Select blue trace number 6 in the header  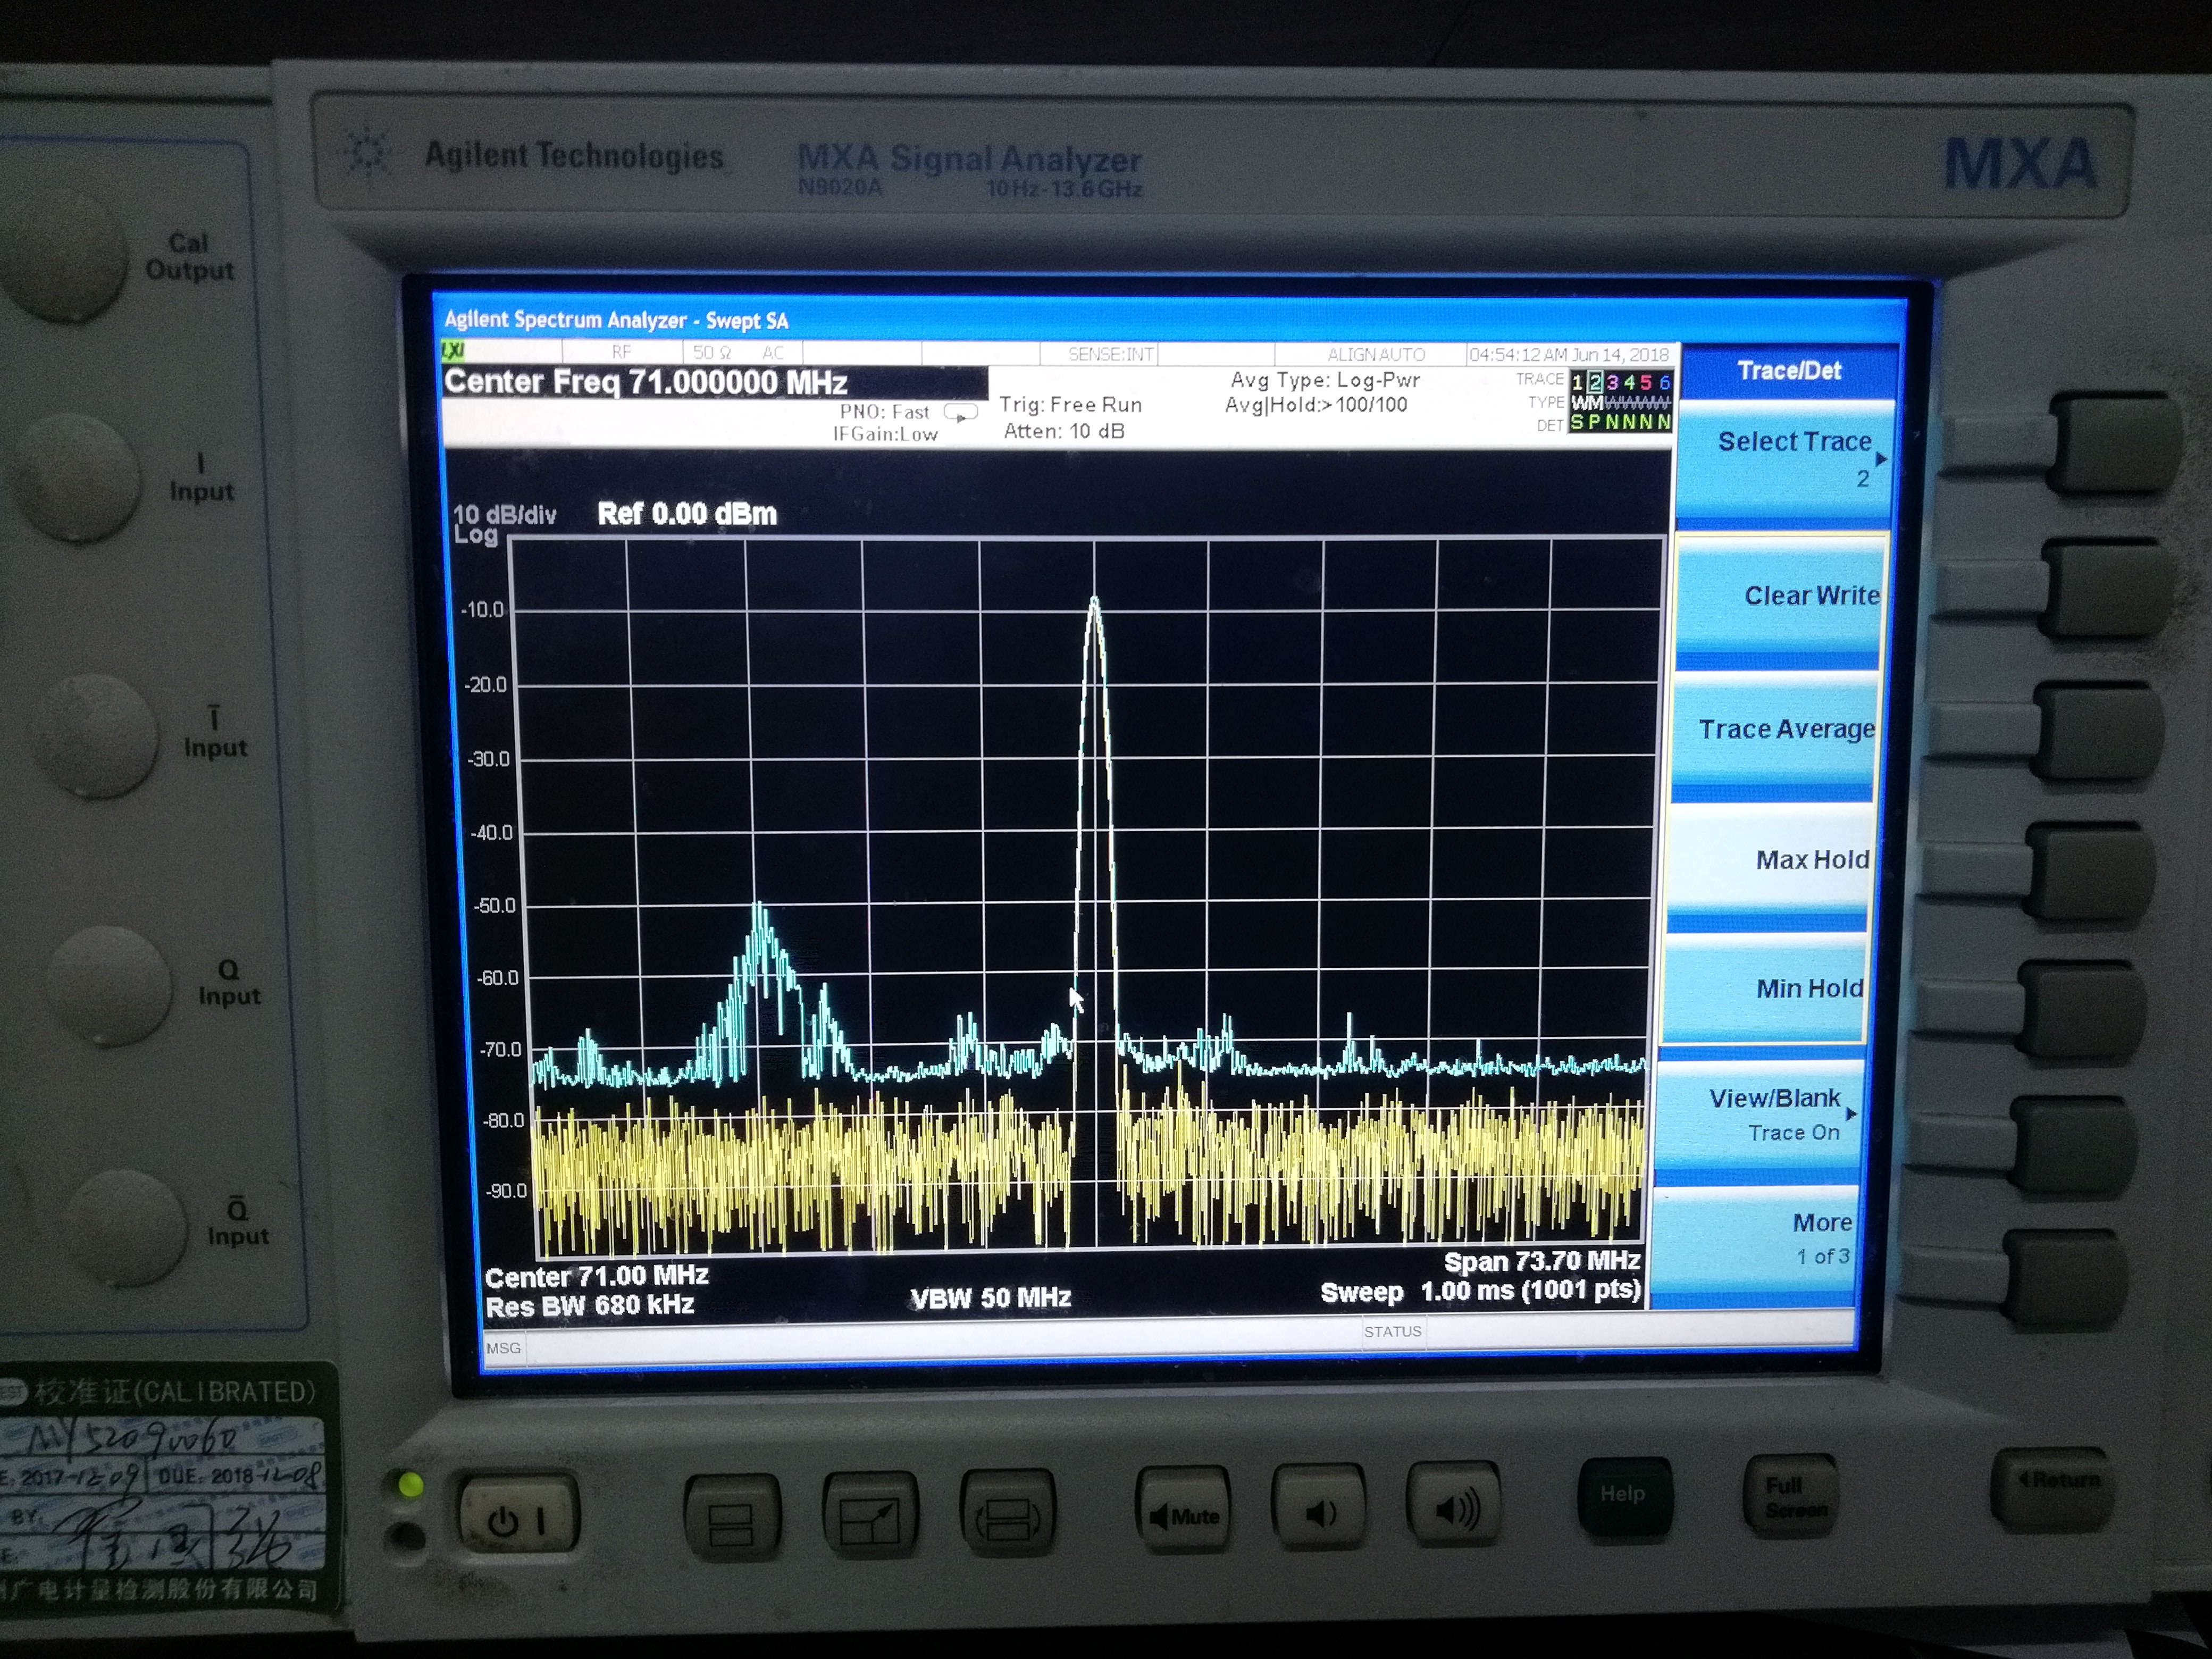(x=1664, y=382)
